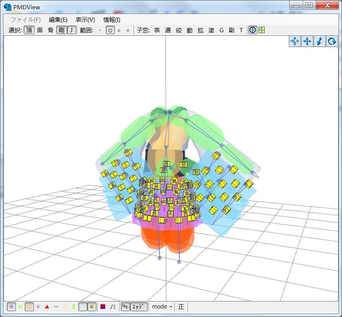The image size is (342, 317).
Task: Click the camera rotate orbit icon
Action: [x=295, y=41]
